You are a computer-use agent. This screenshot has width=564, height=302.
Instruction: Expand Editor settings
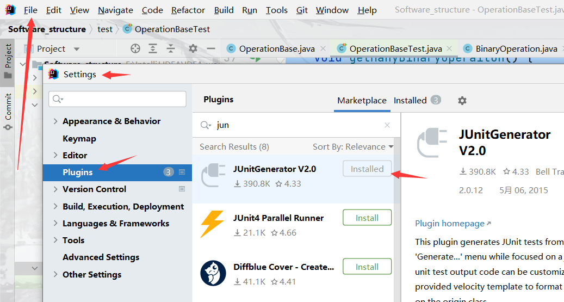coord(55,155)
